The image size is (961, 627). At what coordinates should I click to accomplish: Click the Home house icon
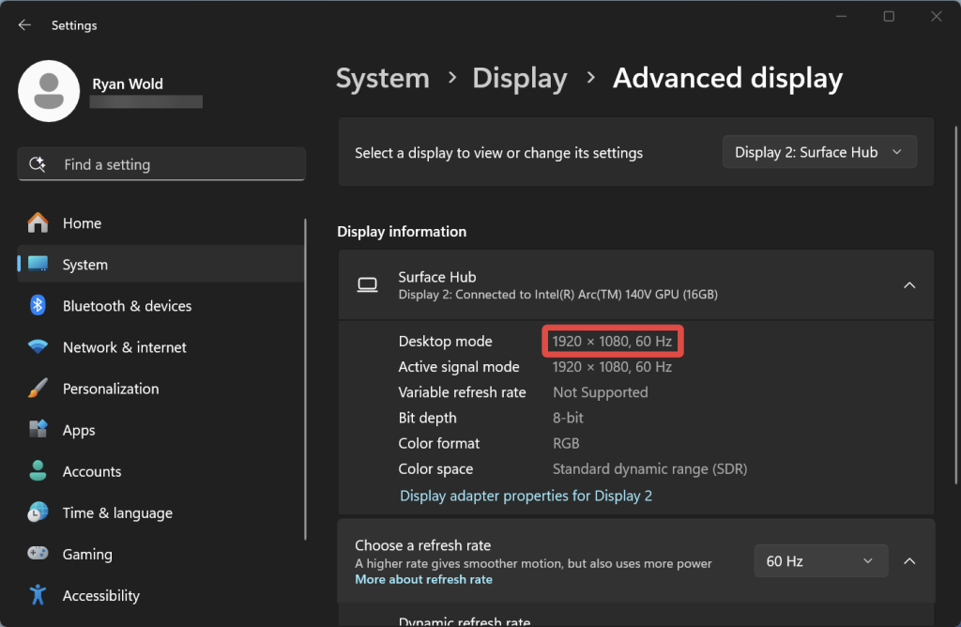point(38,223)
